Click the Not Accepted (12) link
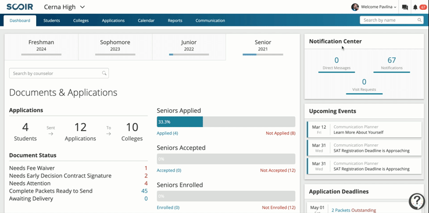The image size is (429, 213). click(x=278, y=171)
